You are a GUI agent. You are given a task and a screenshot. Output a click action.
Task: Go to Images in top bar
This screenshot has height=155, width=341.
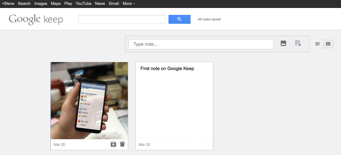tap(41, 4)
